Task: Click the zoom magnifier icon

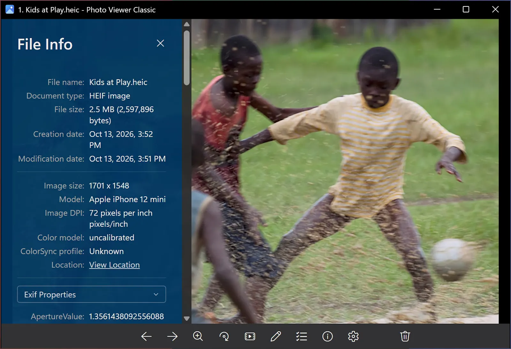Action: coord(198,336)
